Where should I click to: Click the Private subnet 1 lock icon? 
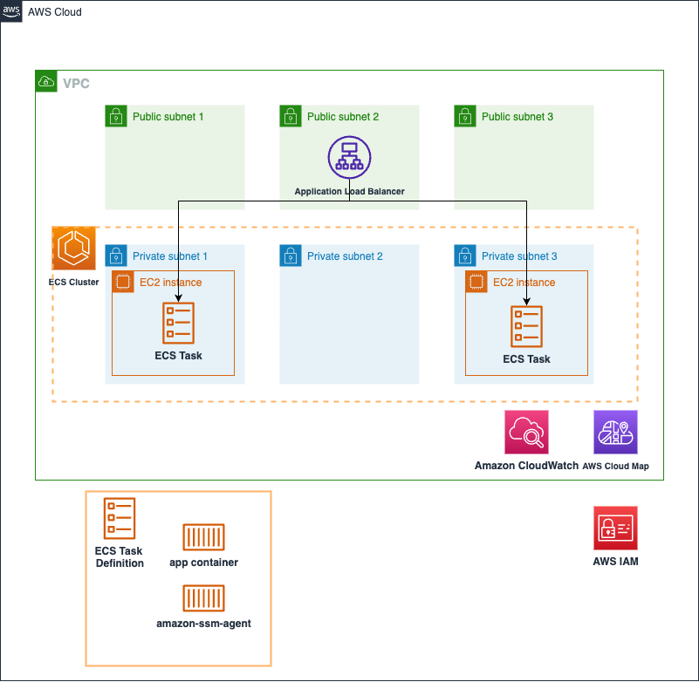point(116,256)
